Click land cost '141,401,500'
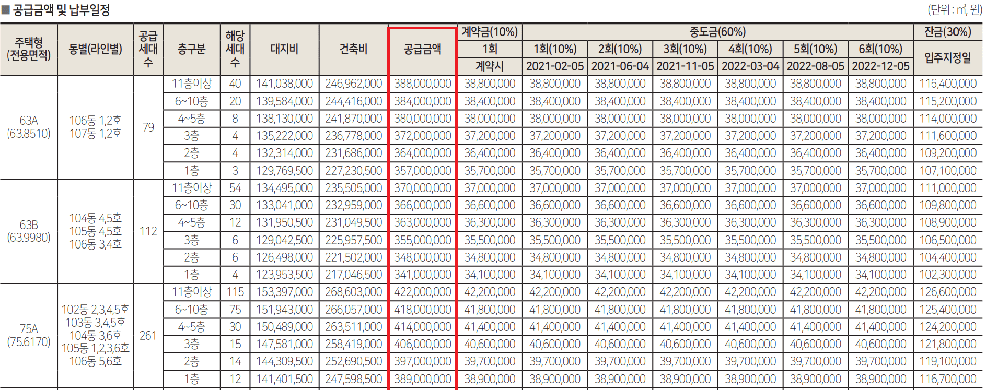The width and height of the screenshot is (986, 390). click(284, 379)
